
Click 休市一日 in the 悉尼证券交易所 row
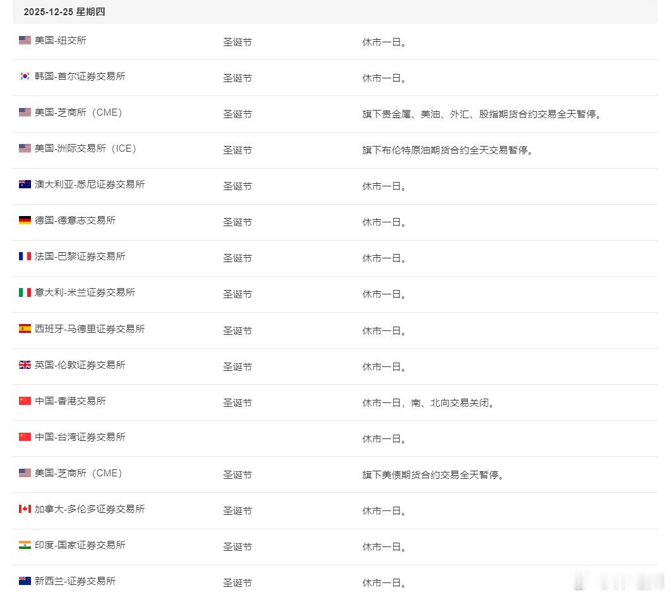[x=385, y=186]
